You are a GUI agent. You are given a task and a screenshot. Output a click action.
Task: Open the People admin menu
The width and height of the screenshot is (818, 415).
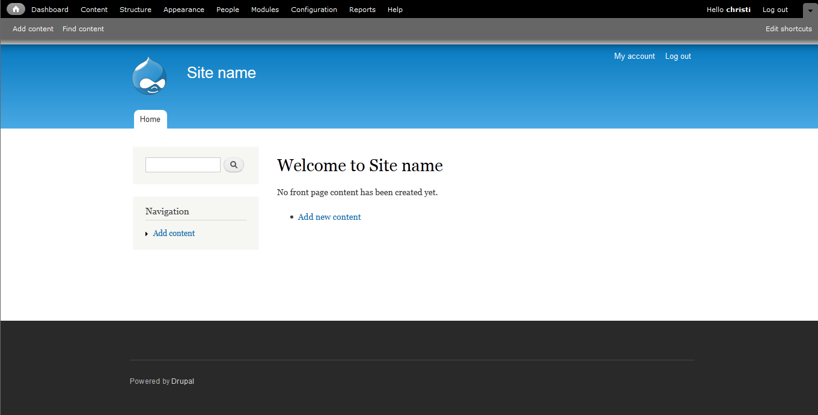click(228, 10)
